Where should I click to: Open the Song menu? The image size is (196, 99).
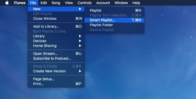[56, 3]
